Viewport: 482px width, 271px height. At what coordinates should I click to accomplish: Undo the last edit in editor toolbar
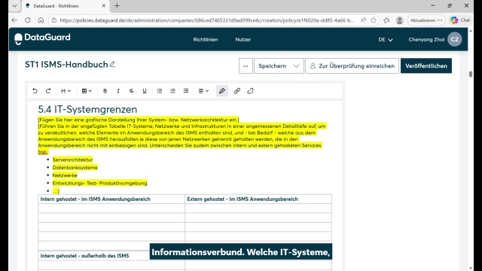[x=35, y=91]
